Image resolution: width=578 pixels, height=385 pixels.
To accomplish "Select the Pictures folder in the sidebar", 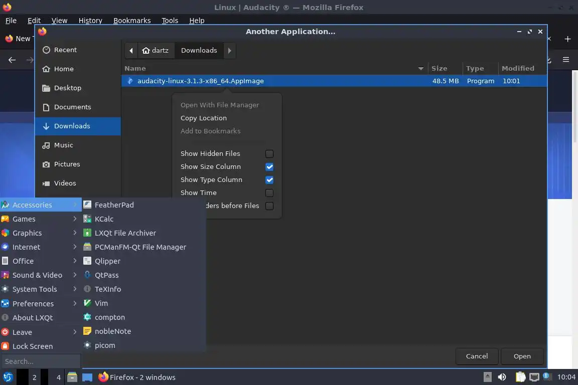I will [x=78, y=164].
